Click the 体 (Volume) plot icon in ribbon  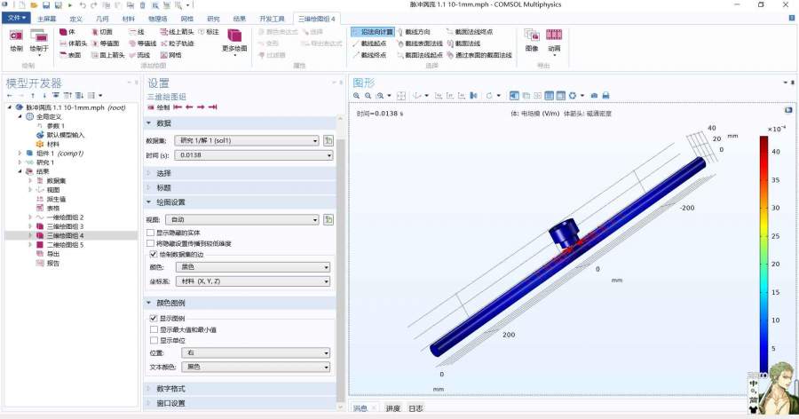point(67,32)
